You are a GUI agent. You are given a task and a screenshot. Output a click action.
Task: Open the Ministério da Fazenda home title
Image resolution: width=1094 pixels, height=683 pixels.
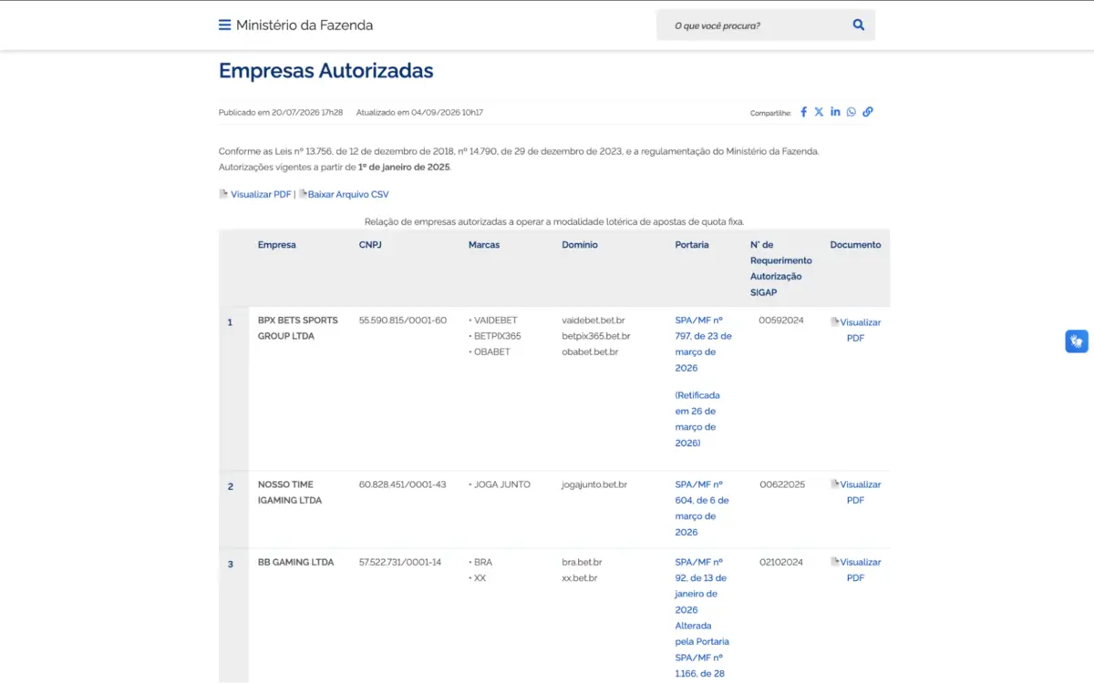304,25
